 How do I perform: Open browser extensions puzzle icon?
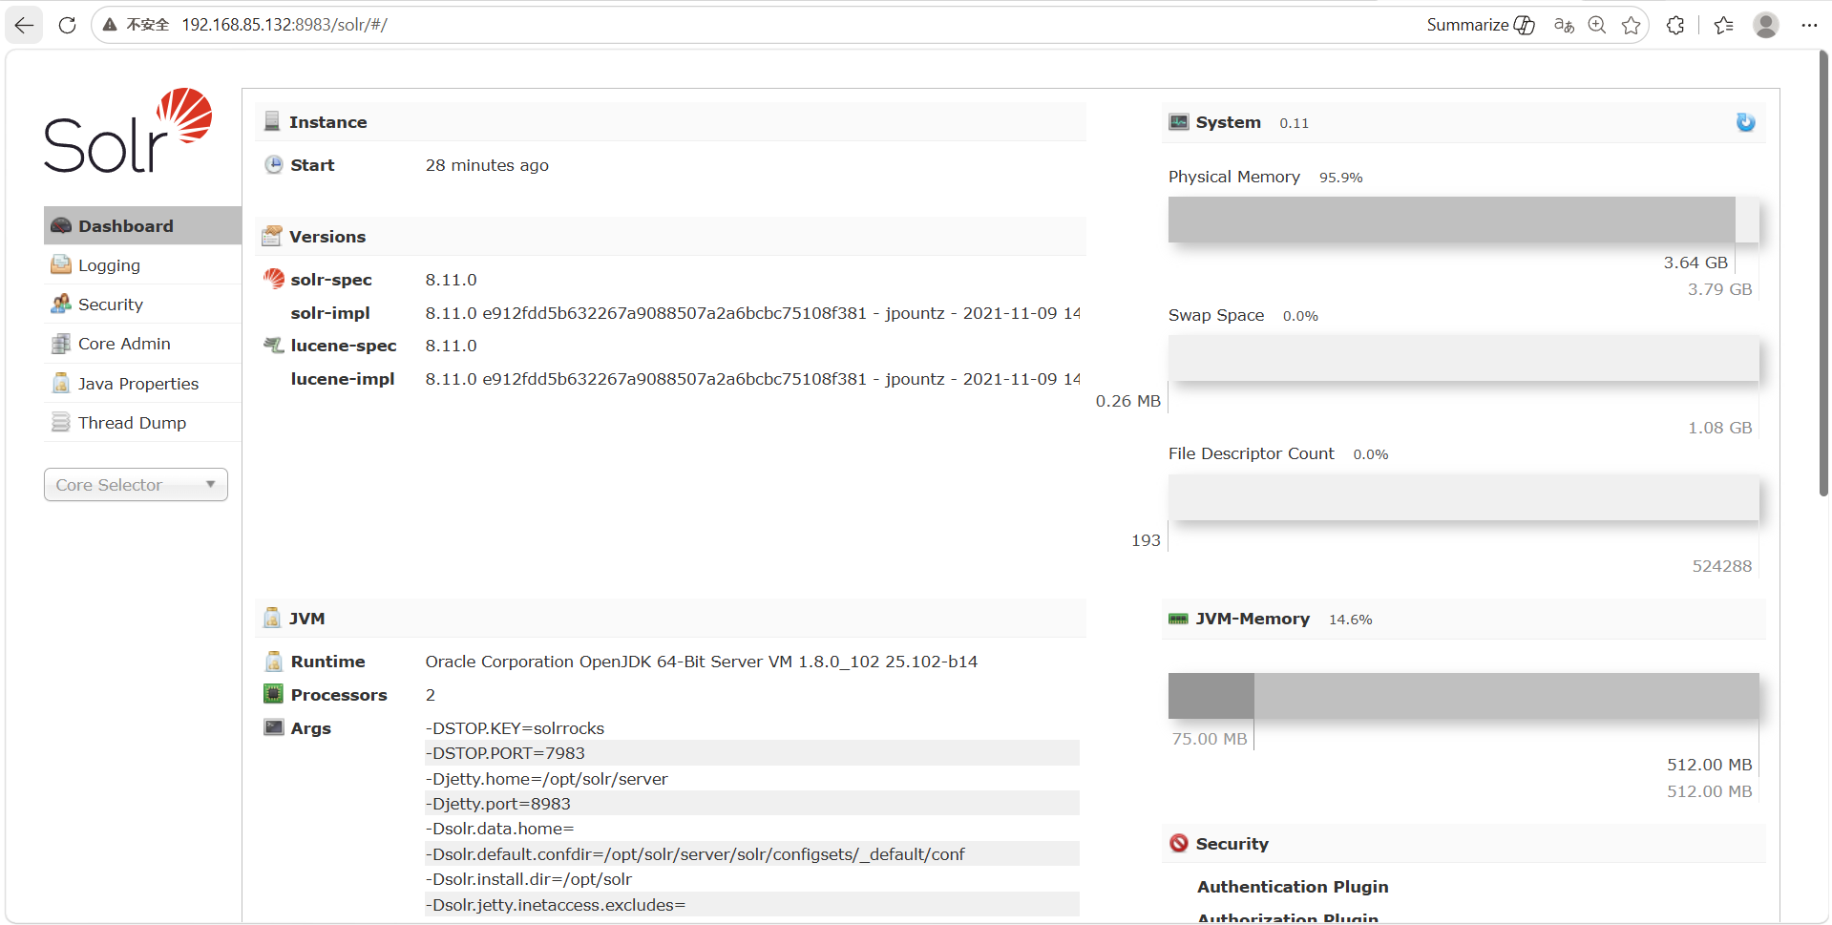[1675, 25]
